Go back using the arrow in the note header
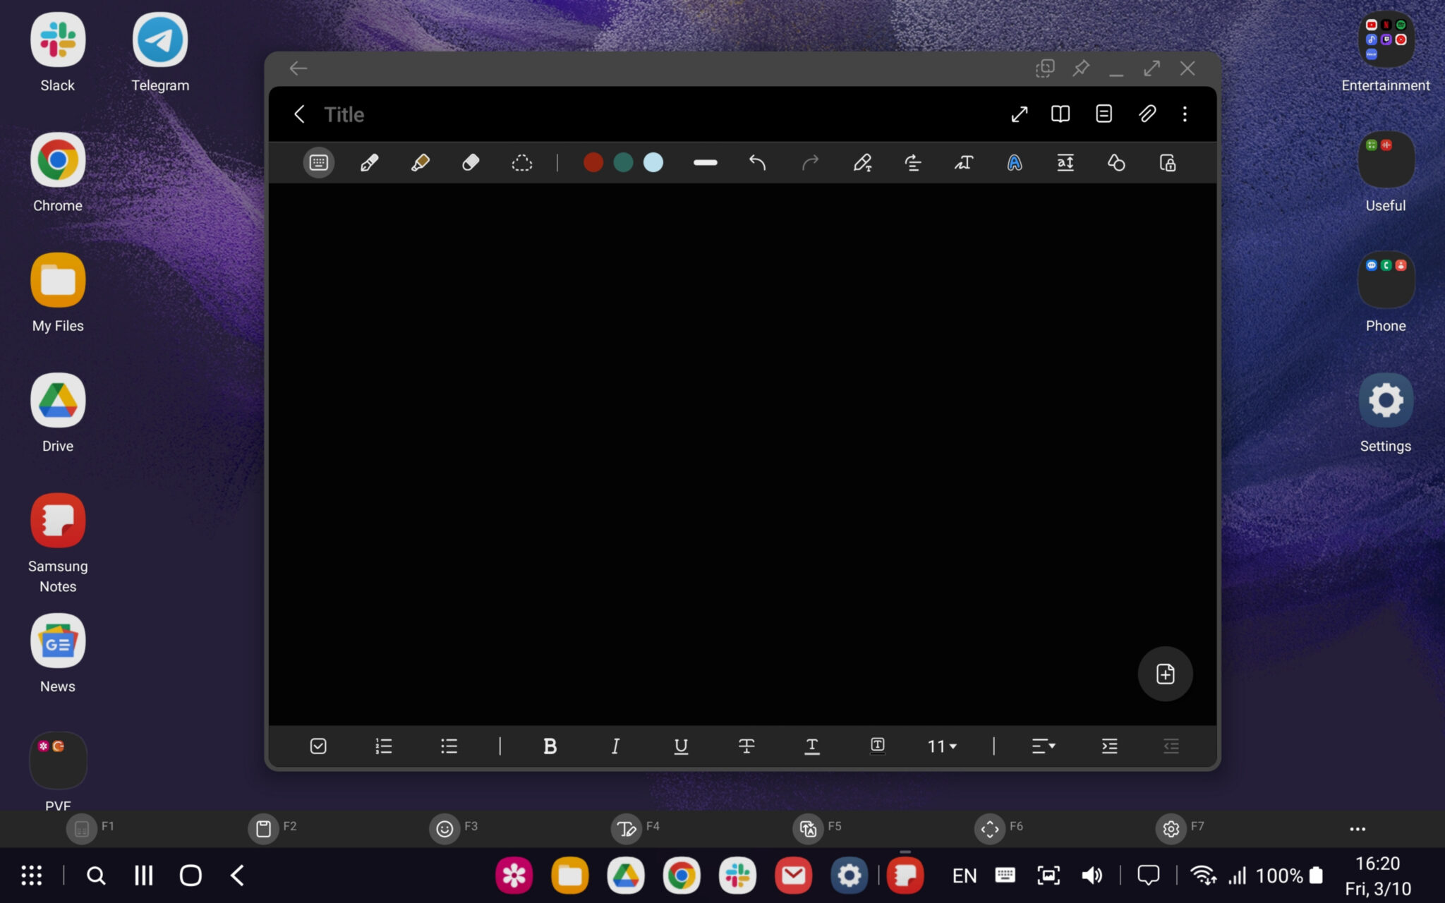Image resolution: width=1445 pixels, height=903 pixels. pos(299,114)
